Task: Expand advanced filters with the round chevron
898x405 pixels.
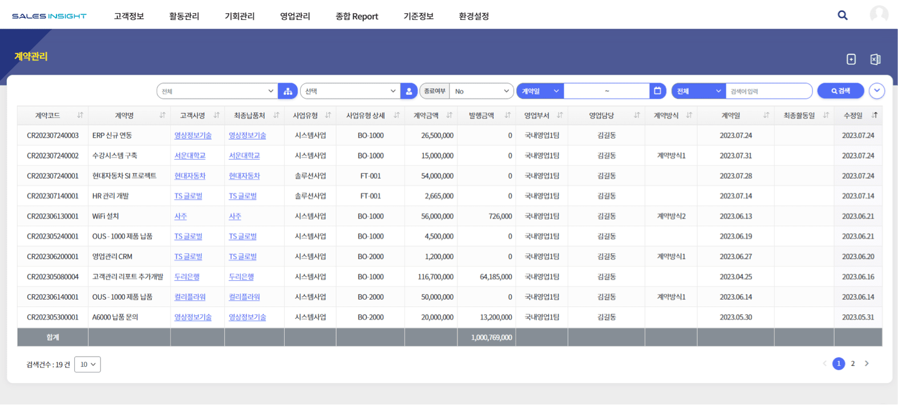Action: click(x=876, y=91)
